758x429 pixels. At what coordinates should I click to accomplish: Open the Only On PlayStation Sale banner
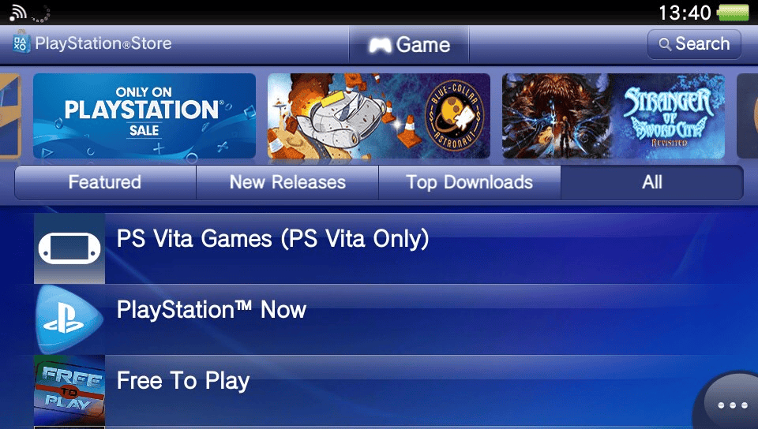[x=144, y=116]
